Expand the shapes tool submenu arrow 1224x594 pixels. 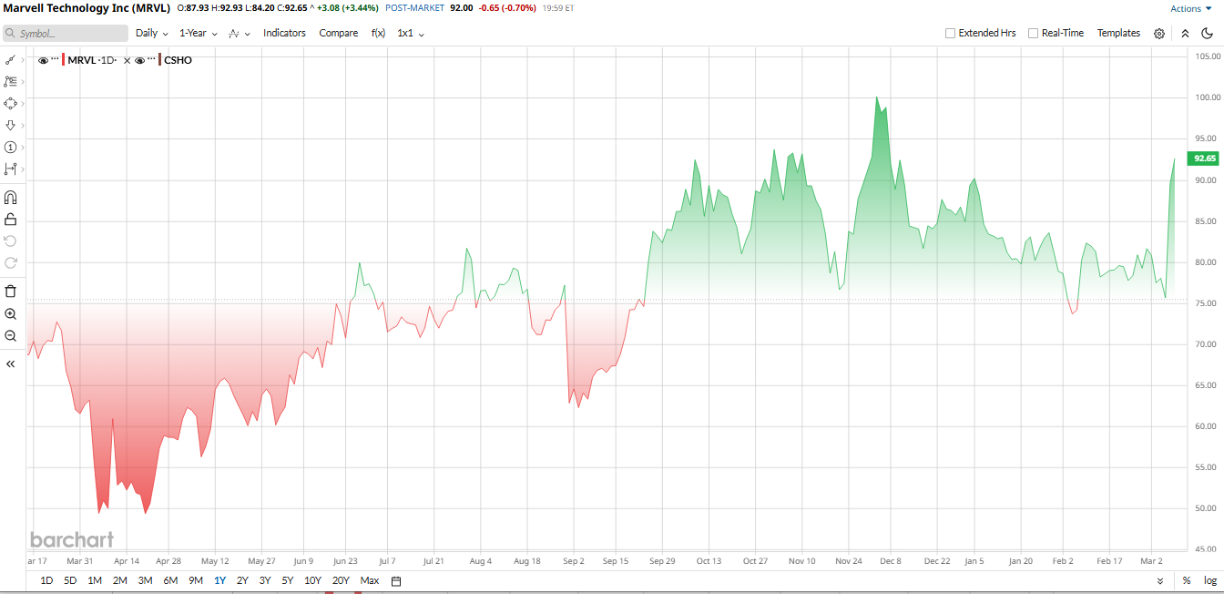[x=23, y=103]
